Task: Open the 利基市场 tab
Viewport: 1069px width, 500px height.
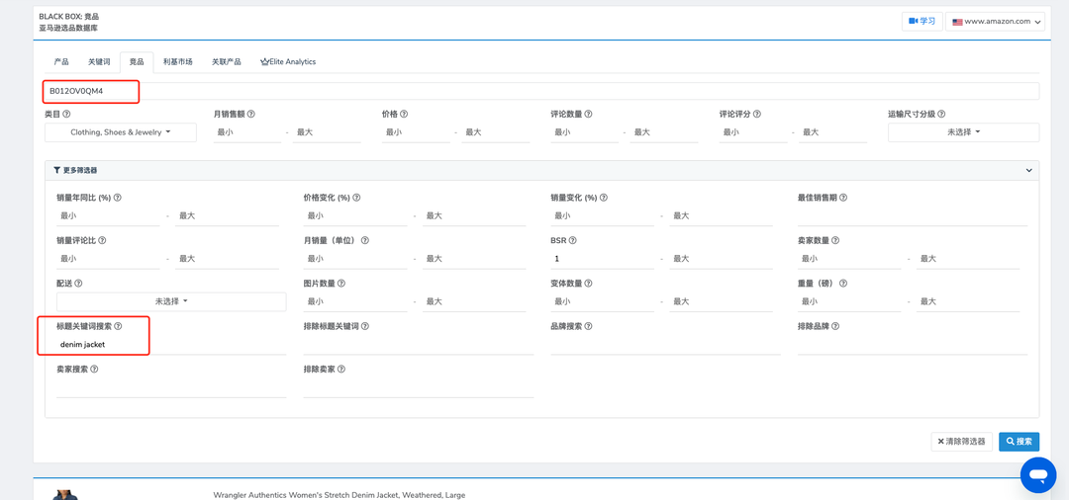Action: coord(178,62)
